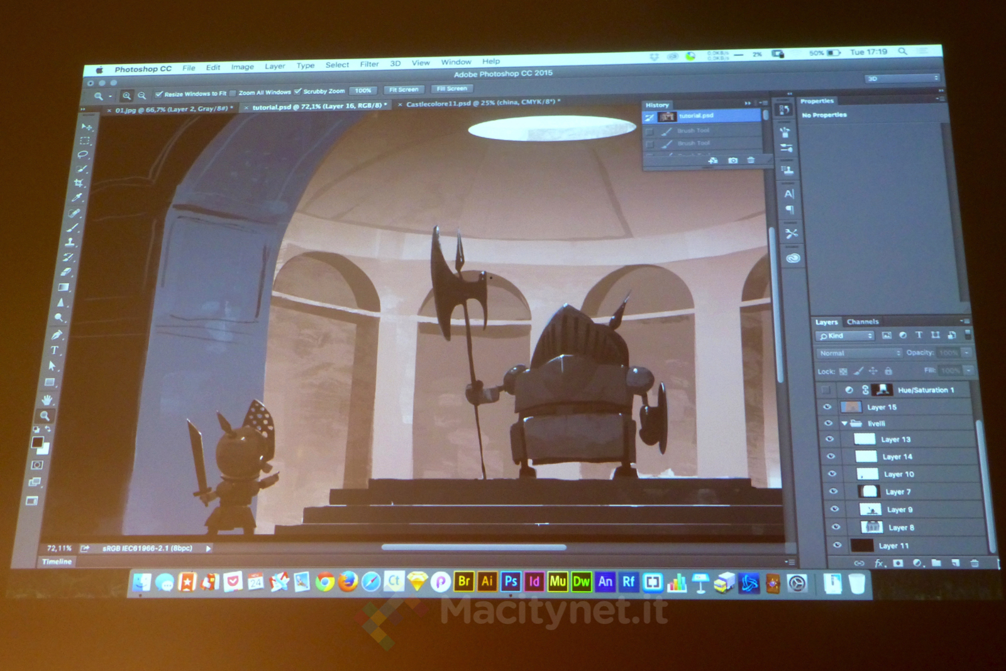Add a layer mask in Layers panel

click(x=898, y=563)
